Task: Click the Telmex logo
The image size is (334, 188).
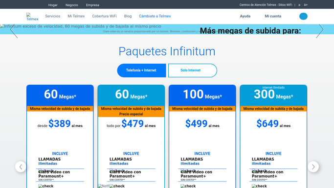Action: 32,17
